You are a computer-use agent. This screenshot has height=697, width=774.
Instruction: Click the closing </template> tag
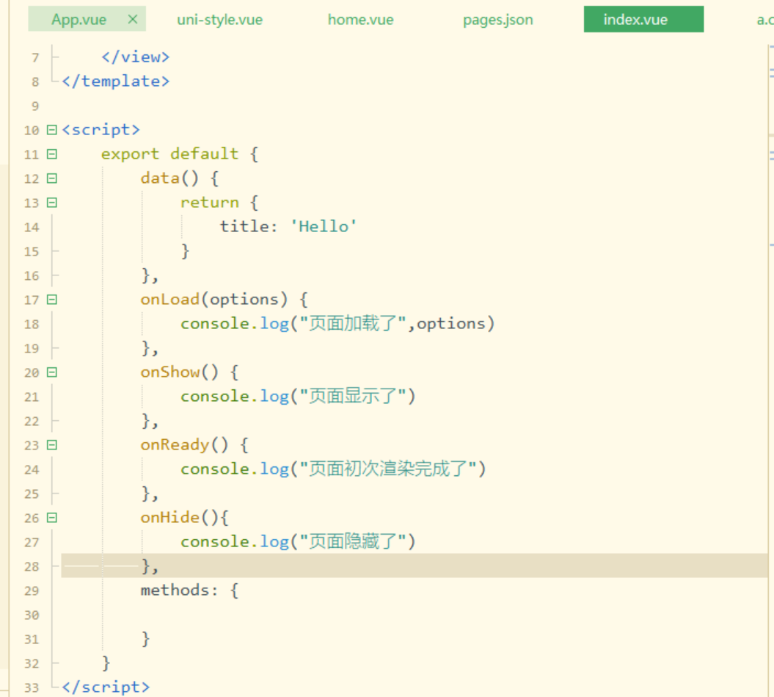pos(116,81)
